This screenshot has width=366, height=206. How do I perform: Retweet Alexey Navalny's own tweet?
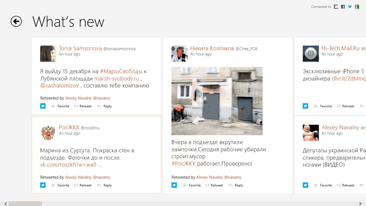pyautogui.click(x=345, y=185)
